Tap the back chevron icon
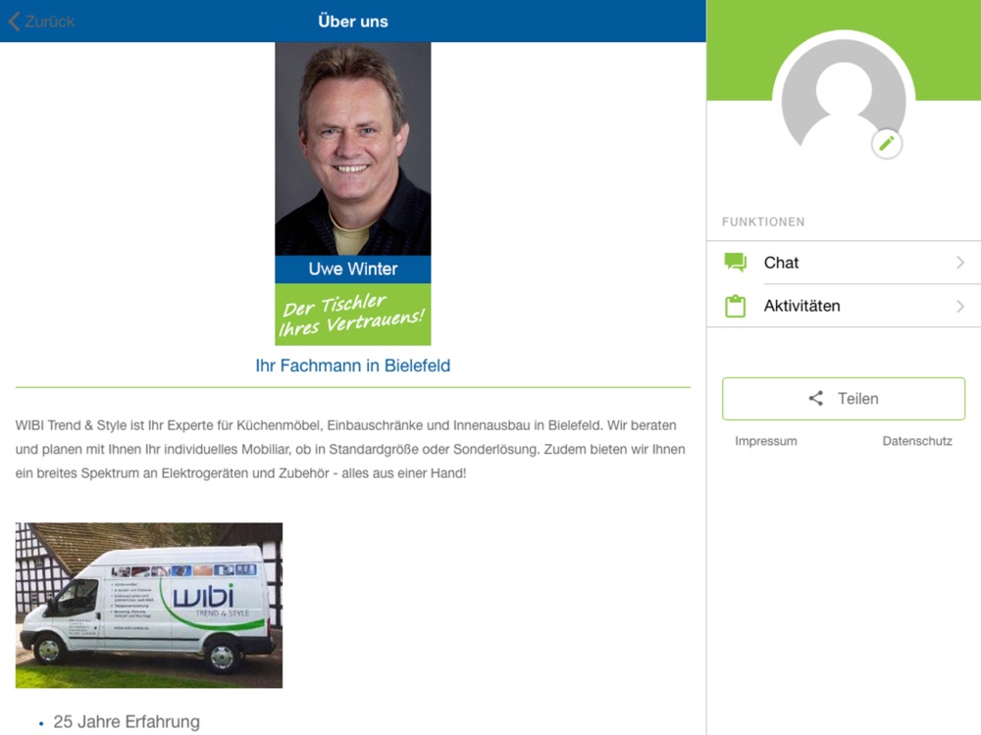This screenshot has width=981, height=735. [x=15, y=22]
